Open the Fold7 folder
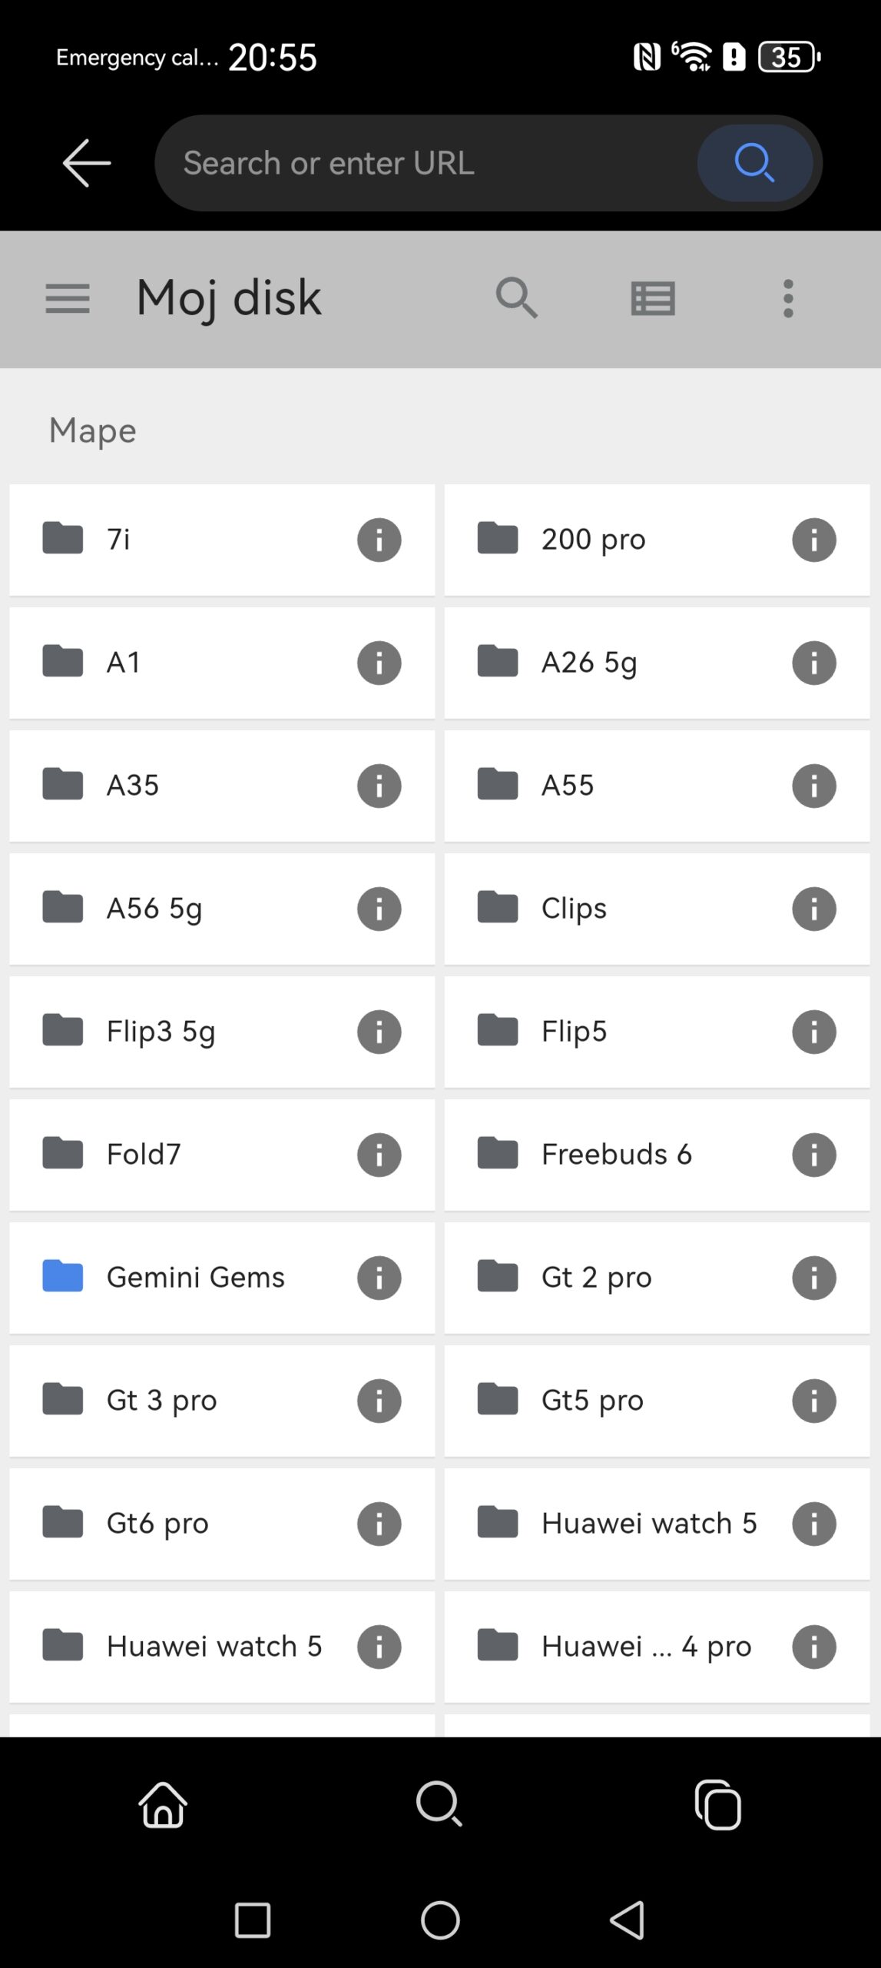Viewport: 881px width, 1968px height. coord(144,1155)
